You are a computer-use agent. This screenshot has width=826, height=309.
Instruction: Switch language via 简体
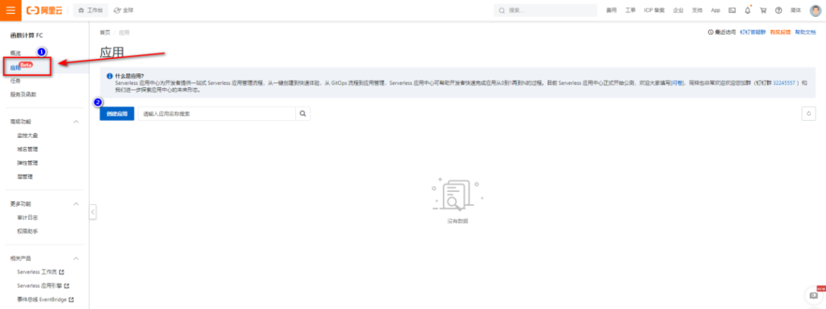(x=795, y=10)
